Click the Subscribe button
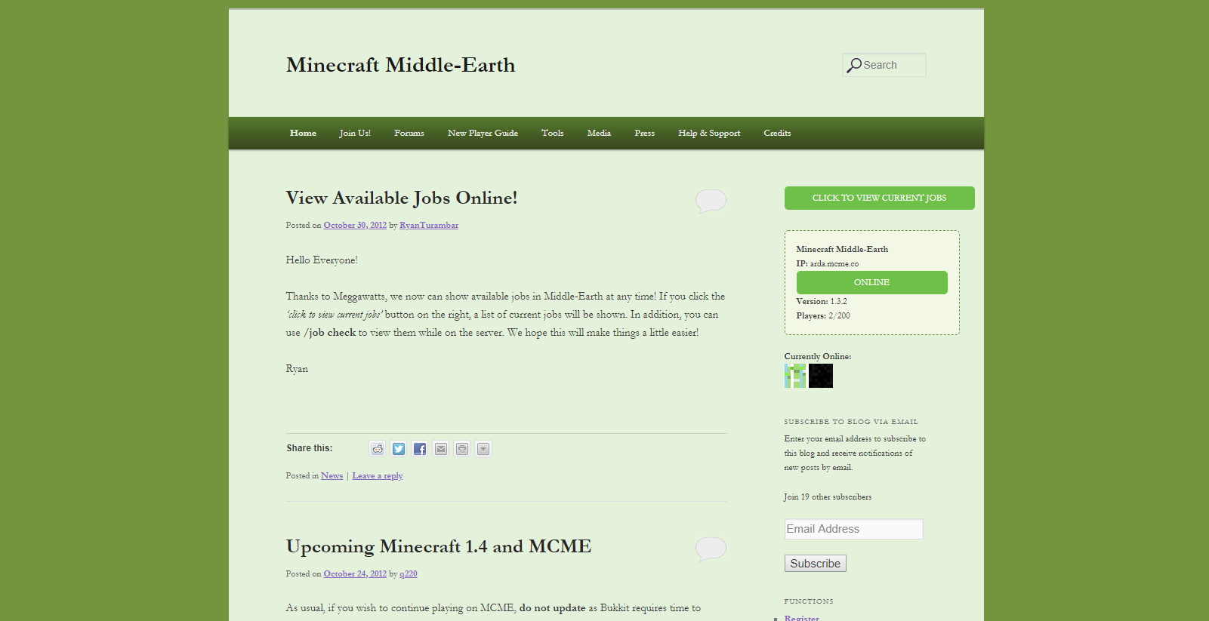Viewport: 1209px width, 621px height. pos(816,564)
